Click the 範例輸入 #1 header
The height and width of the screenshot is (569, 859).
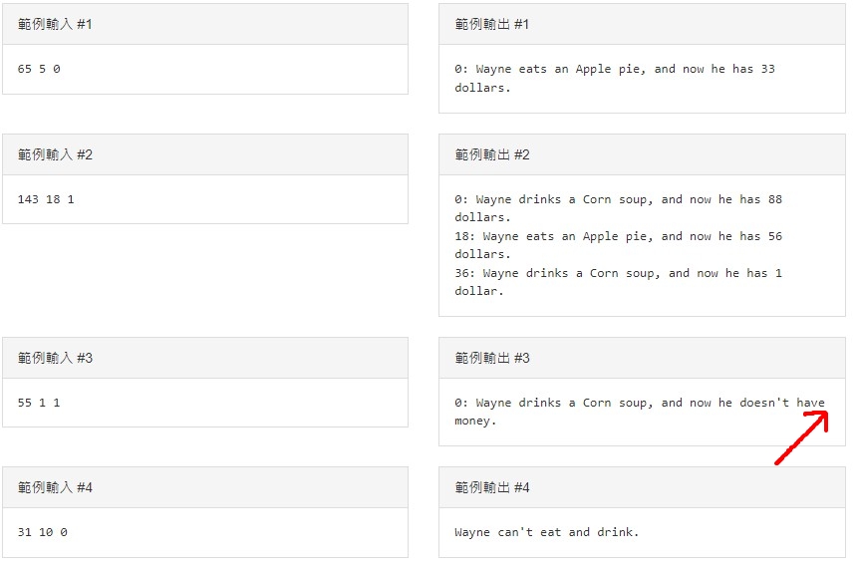[x=55, y=24]
